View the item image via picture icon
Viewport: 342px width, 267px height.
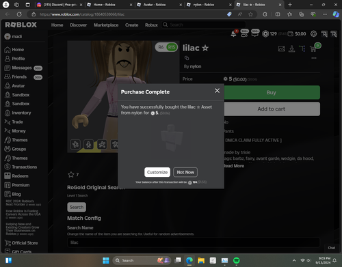[282, 48]
